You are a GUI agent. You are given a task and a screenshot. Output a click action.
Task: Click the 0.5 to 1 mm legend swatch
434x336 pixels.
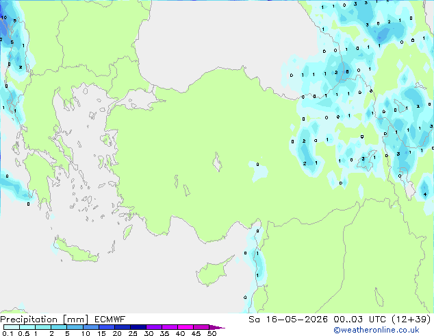[27, 327]
